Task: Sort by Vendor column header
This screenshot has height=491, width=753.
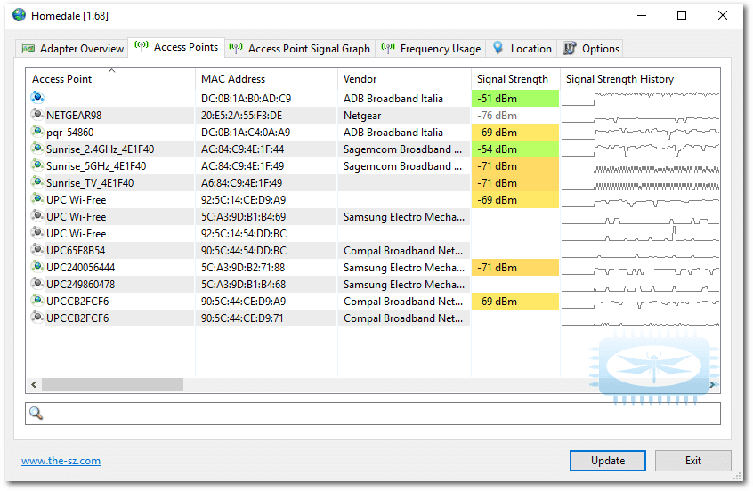Action: point(404,78)
